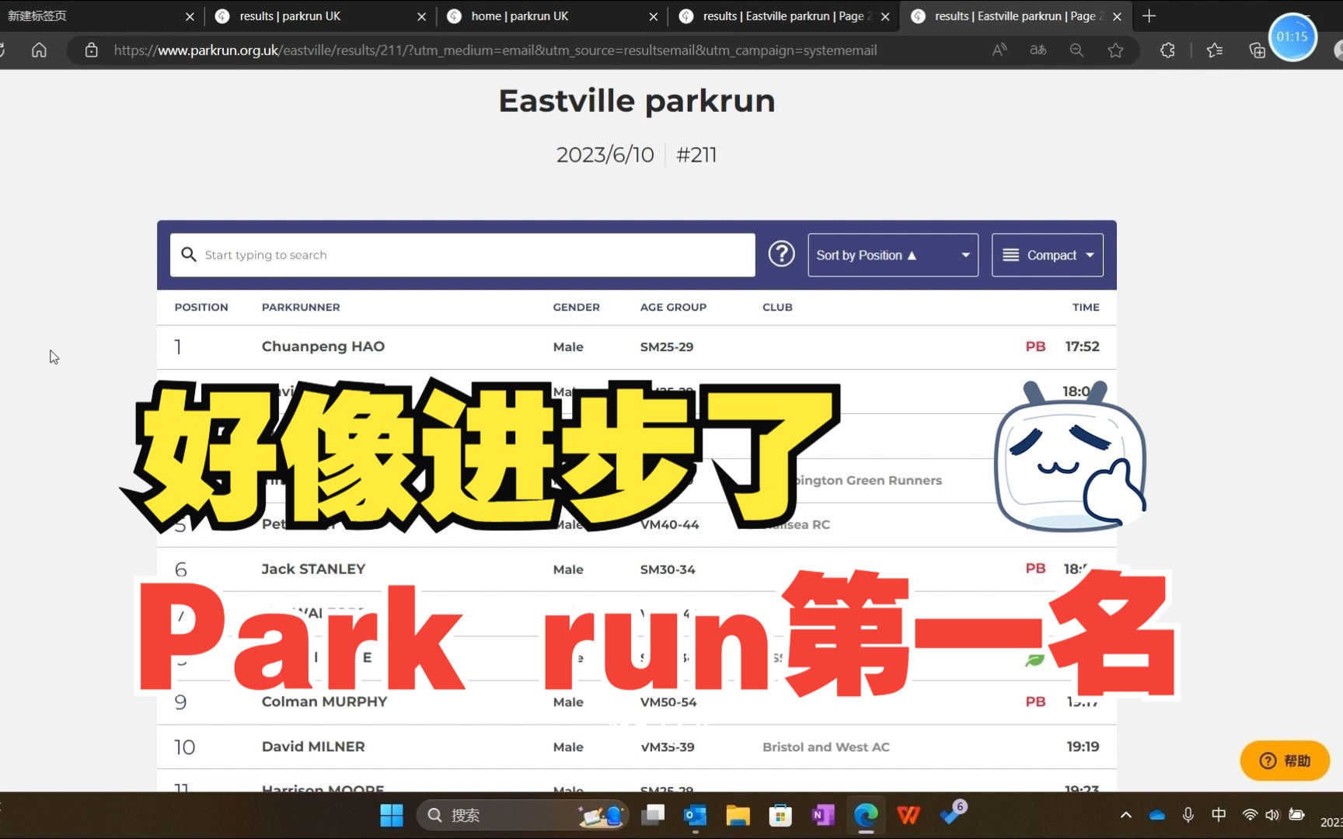Close the 'home | parkrun UK' tab

coord(653,16)
